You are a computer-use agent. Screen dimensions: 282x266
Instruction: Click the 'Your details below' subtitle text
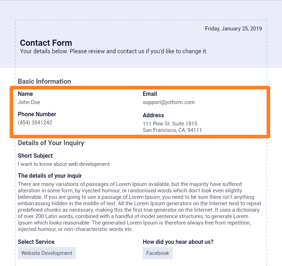[x=114, y=51]
